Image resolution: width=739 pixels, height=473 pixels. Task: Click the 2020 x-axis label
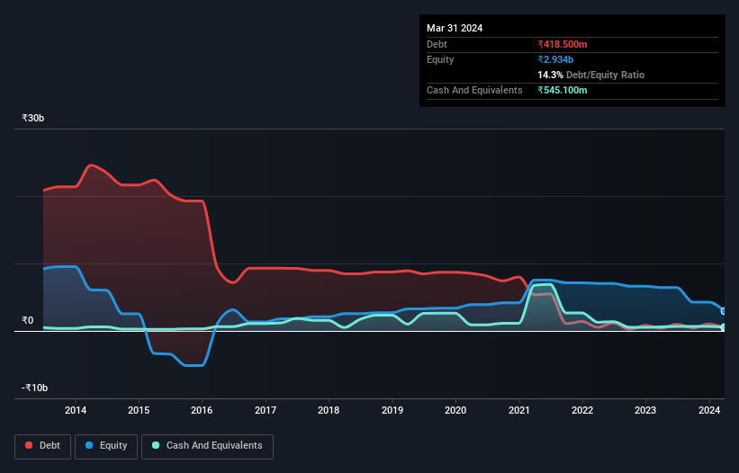455,410
